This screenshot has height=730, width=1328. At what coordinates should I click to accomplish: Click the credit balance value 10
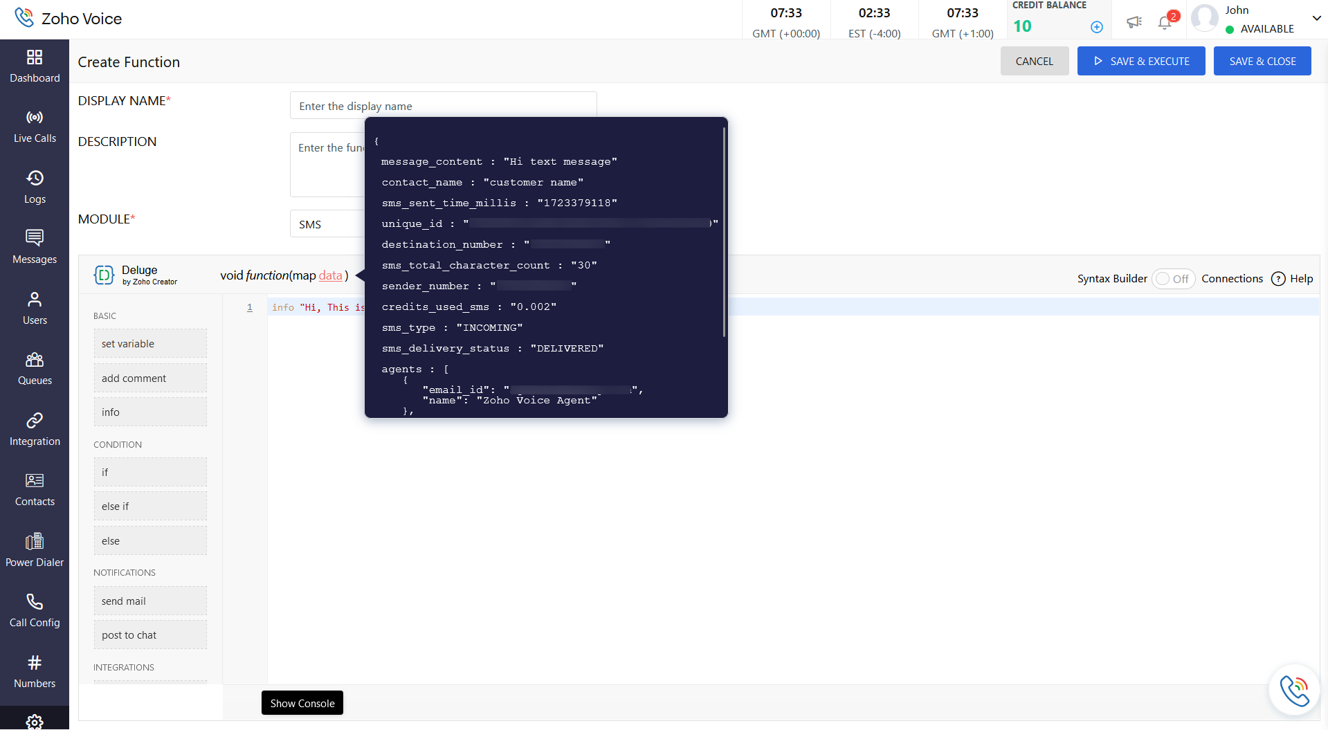tap(1022, 26)
